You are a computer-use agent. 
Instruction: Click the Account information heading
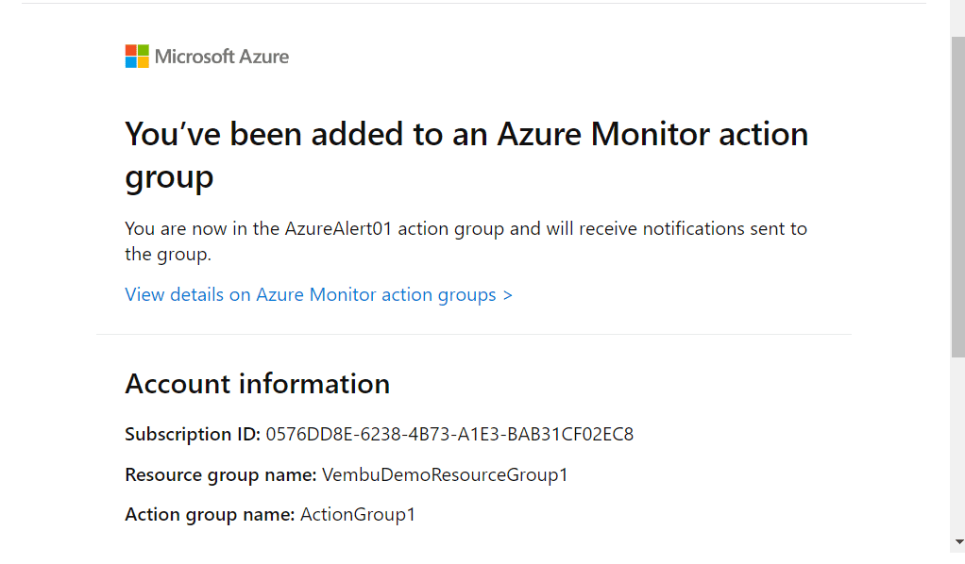pos(257,384)
